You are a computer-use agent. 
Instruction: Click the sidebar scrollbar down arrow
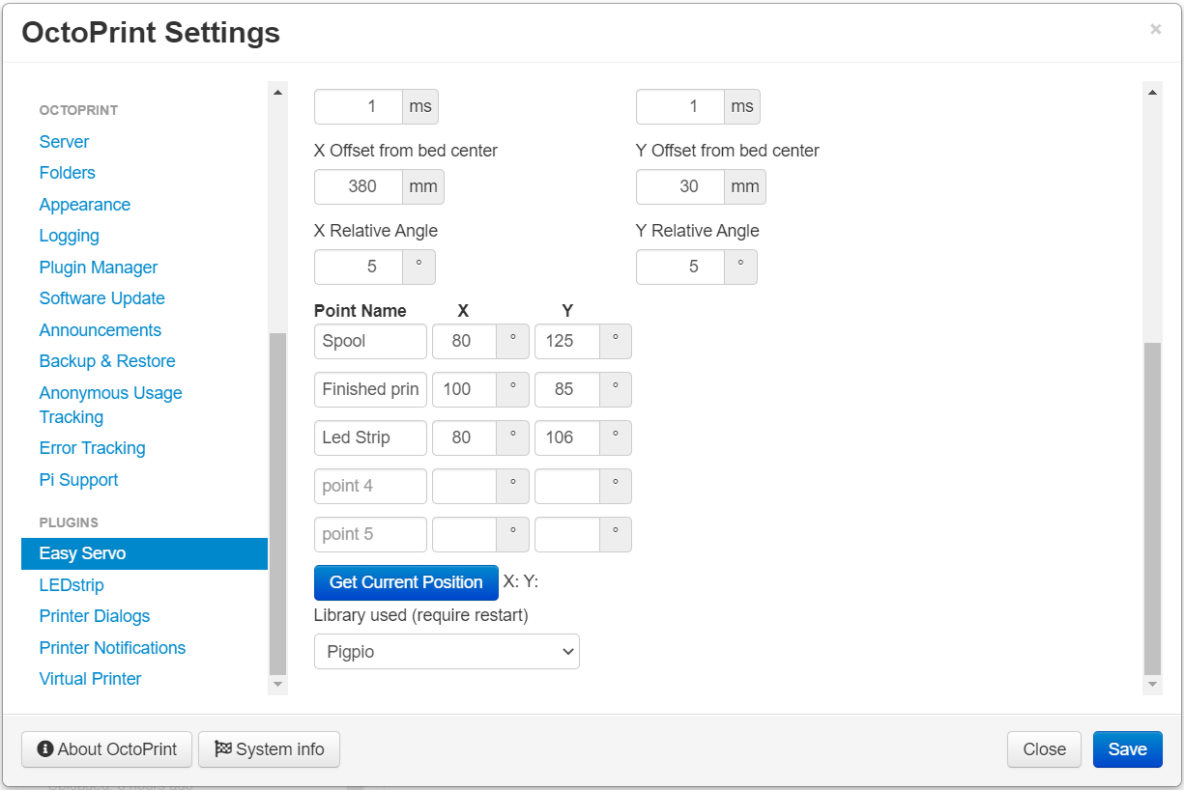coord(278,684)
